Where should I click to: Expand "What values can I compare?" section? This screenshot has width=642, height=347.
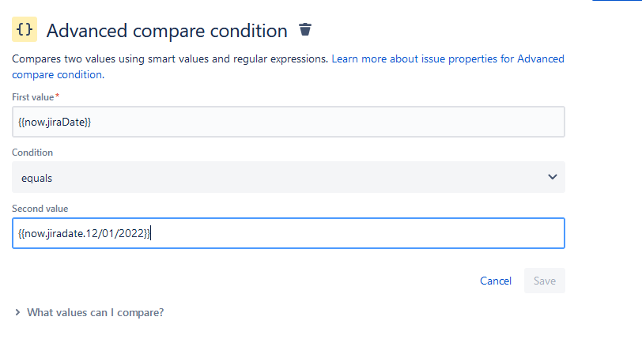(x=95, y=312)
